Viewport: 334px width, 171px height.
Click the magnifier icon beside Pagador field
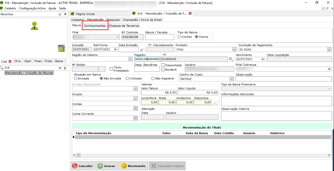tap(231, 59)
